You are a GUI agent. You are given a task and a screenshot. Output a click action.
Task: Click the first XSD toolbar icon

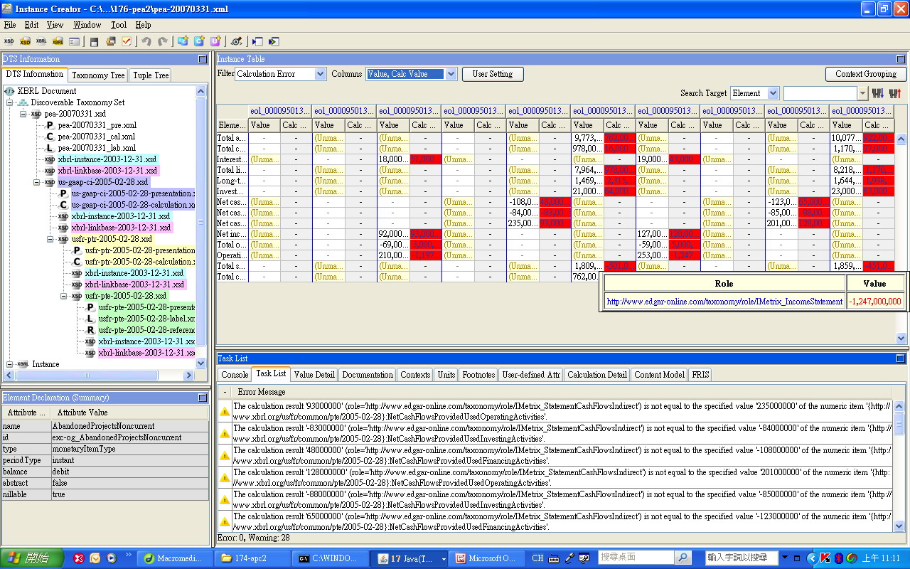(x=9, y=42)
